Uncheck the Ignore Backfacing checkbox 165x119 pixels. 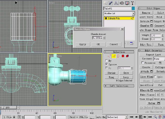[107, 64]
